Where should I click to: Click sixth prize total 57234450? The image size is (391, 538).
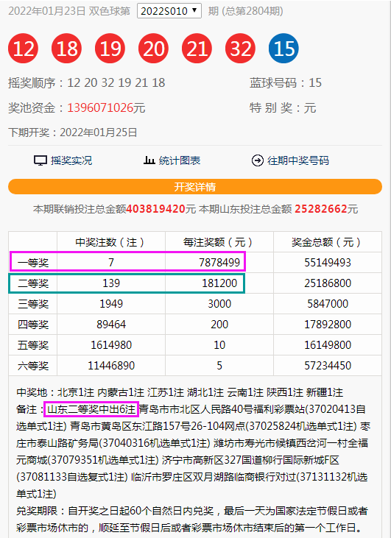point(328,366)
